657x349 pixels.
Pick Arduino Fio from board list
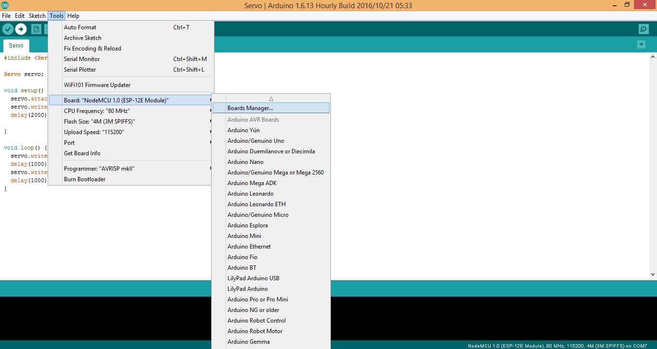[x=271, y=257]
